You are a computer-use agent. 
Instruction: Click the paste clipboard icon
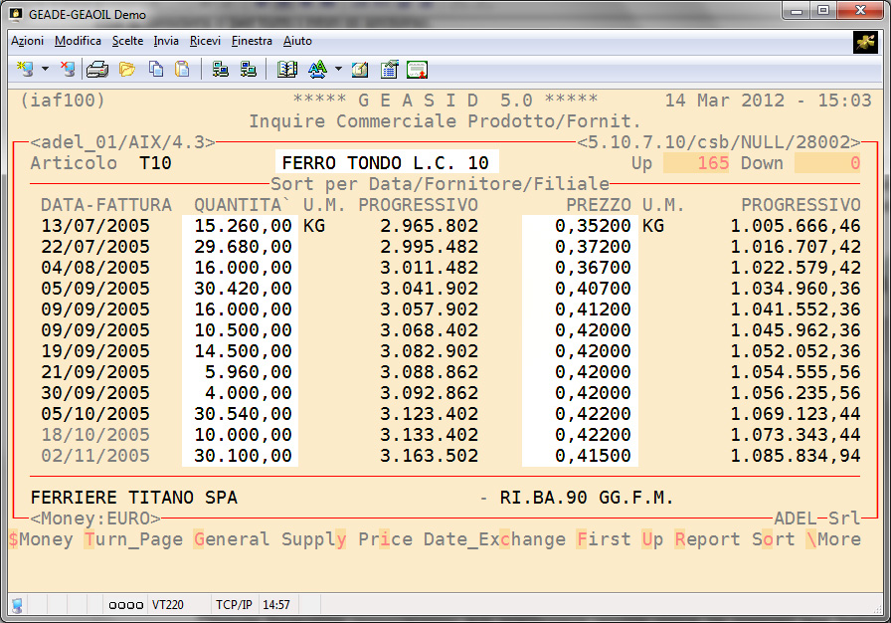[x=182, y=69]
